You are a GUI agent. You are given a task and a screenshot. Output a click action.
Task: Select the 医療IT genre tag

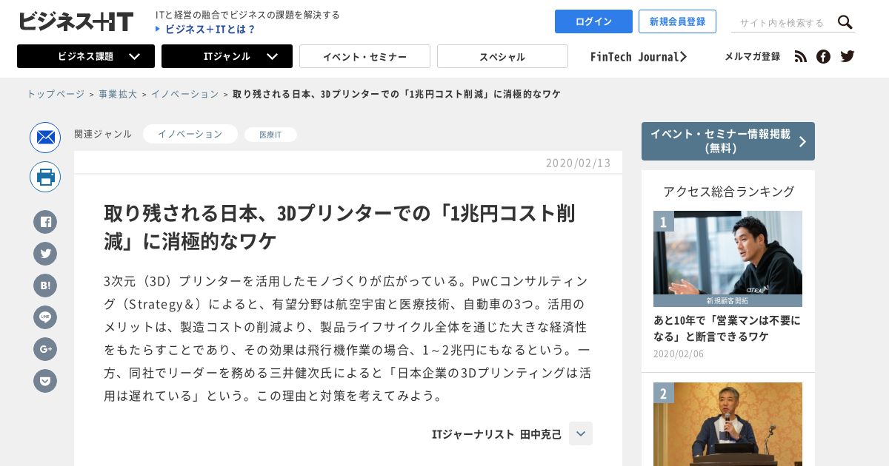[x=270, y=135]
